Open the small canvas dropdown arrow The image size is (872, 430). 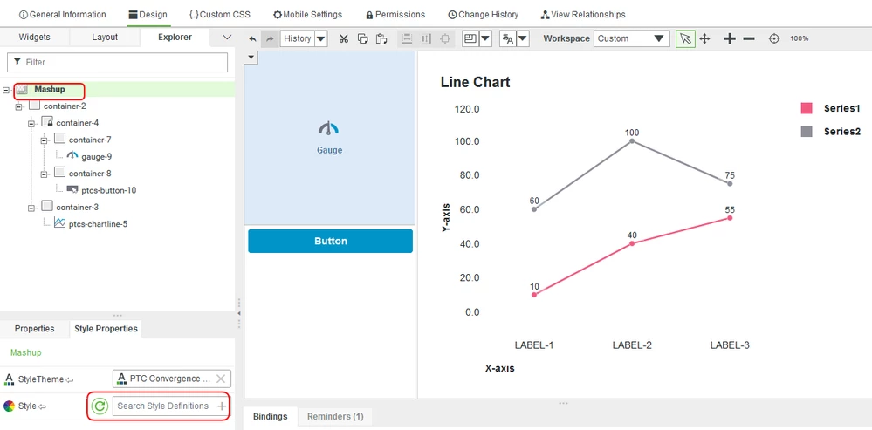[251, 58]
